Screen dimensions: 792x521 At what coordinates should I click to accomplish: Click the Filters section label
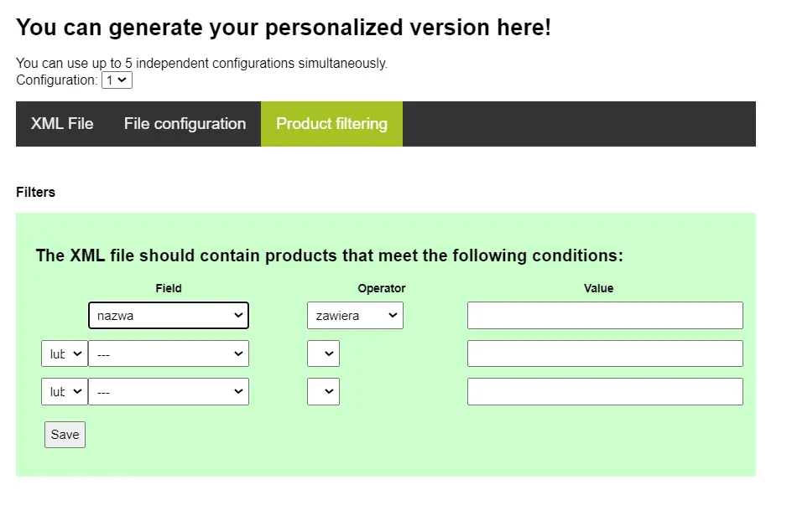pyautogui.click(x=35, y=192)
